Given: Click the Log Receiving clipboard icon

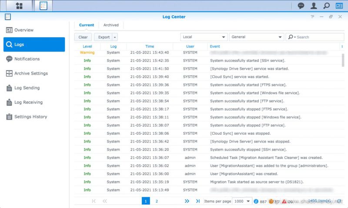Looking at the screenshot, I should 9,102.
